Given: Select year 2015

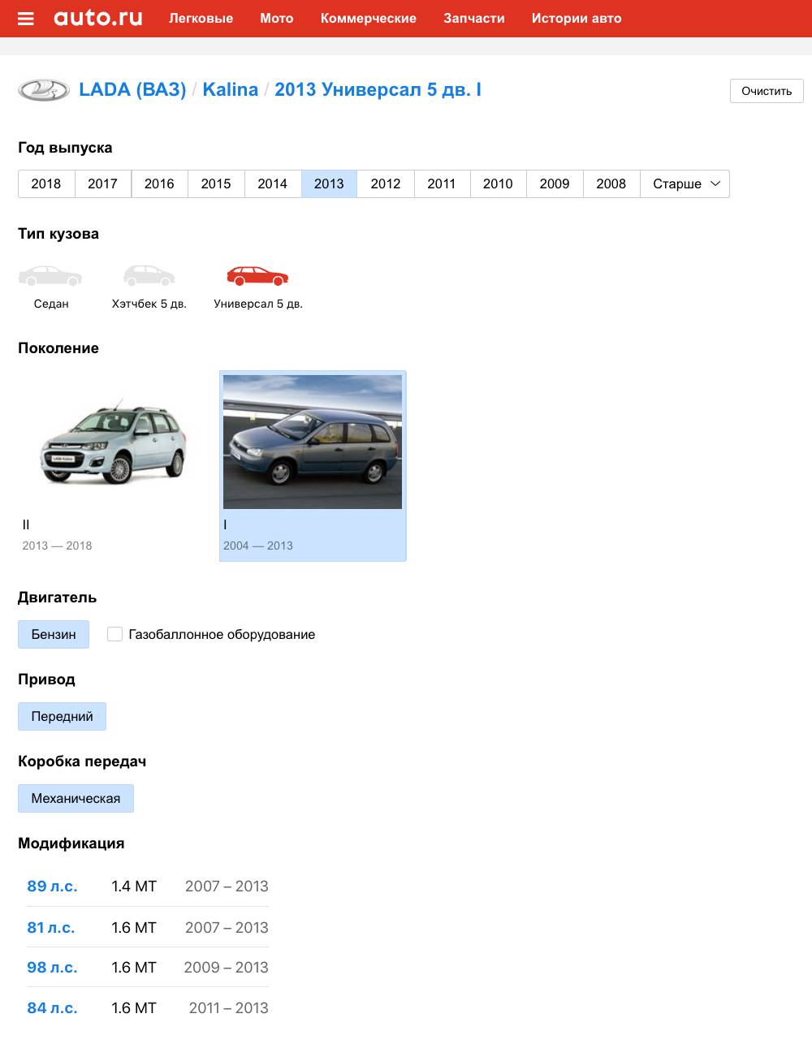Looking at the screenshot, I should click(216, 183).
